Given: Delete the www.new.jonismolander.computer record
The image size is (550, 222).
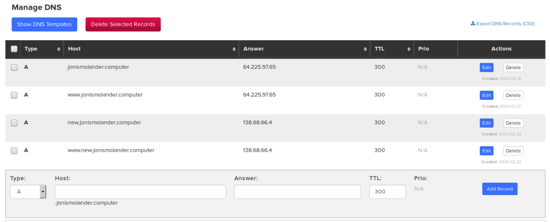Looking at the screenshot, I should [513, 151].
